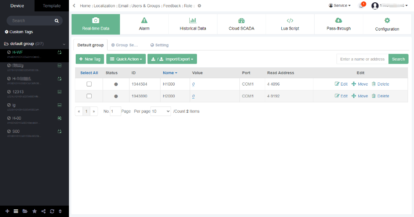Click the green New Tag button
The image size is (414, 217).
click(89, 59)
